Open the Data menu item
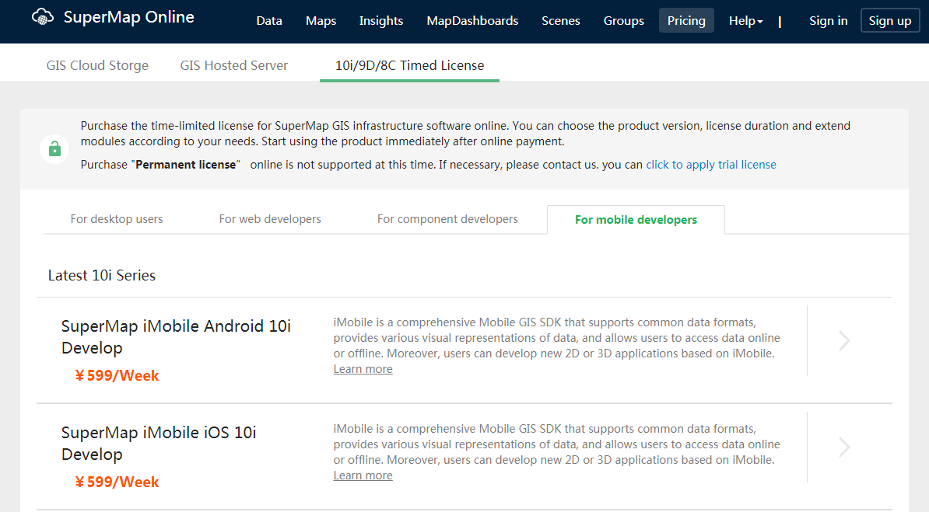The height and width of the screenshot is (512, 929). [x=269, y=21]
